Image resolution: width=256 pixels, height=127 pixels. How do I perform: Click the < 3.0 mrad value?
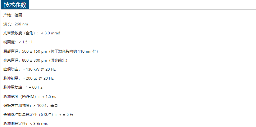point(51,33)
